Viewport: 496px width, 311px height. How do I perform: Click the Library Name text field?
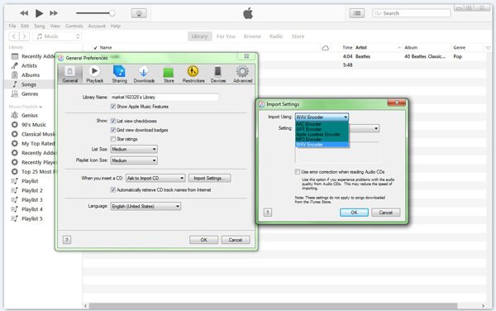pos(165,97)
